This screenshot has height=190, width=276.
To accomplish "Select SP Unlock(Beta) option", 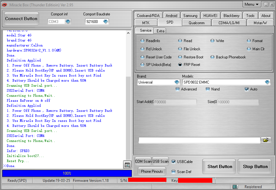I will coord(142,65).
